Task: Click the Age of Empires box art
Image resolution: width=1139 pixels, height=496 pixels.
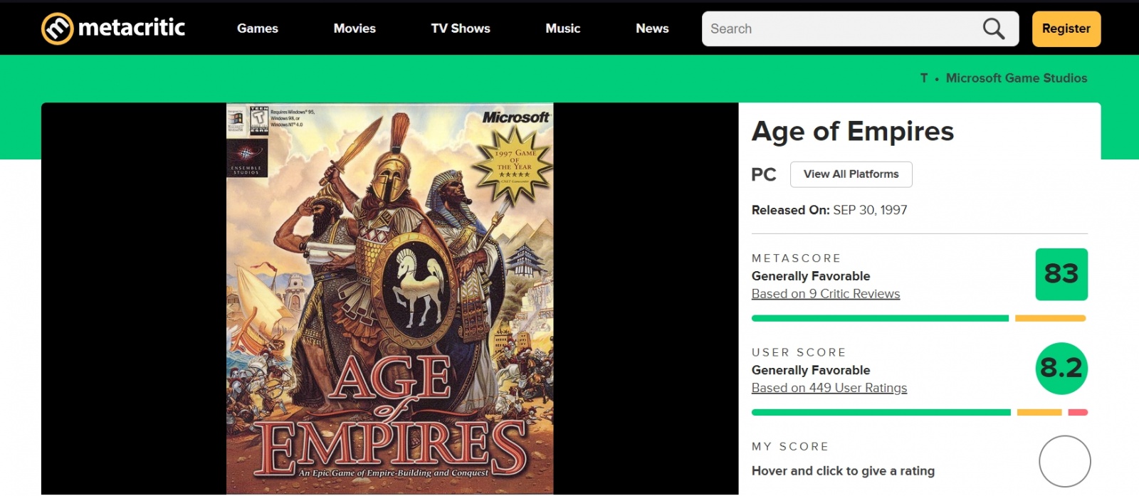Action: click(389, 299)
